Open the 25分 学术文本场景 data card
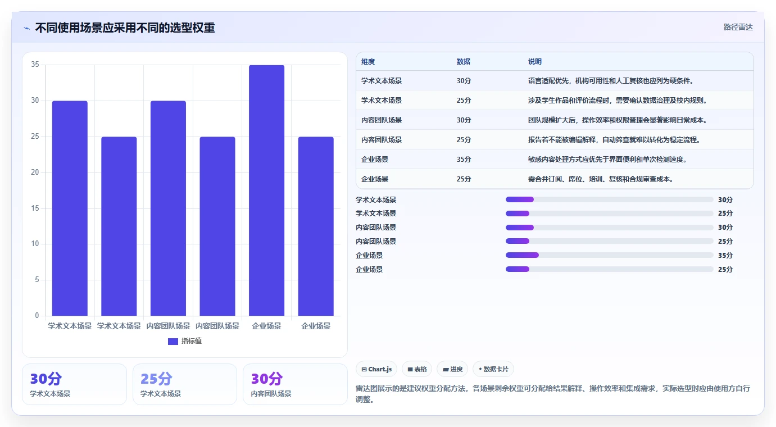The image size is (776, 427). click(185, 384)
